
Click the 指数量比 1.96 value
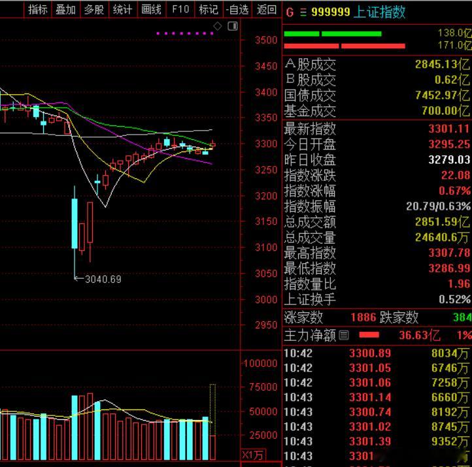458,283
